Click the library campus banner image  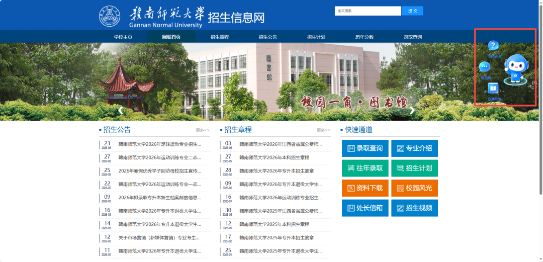pos(269,82)
